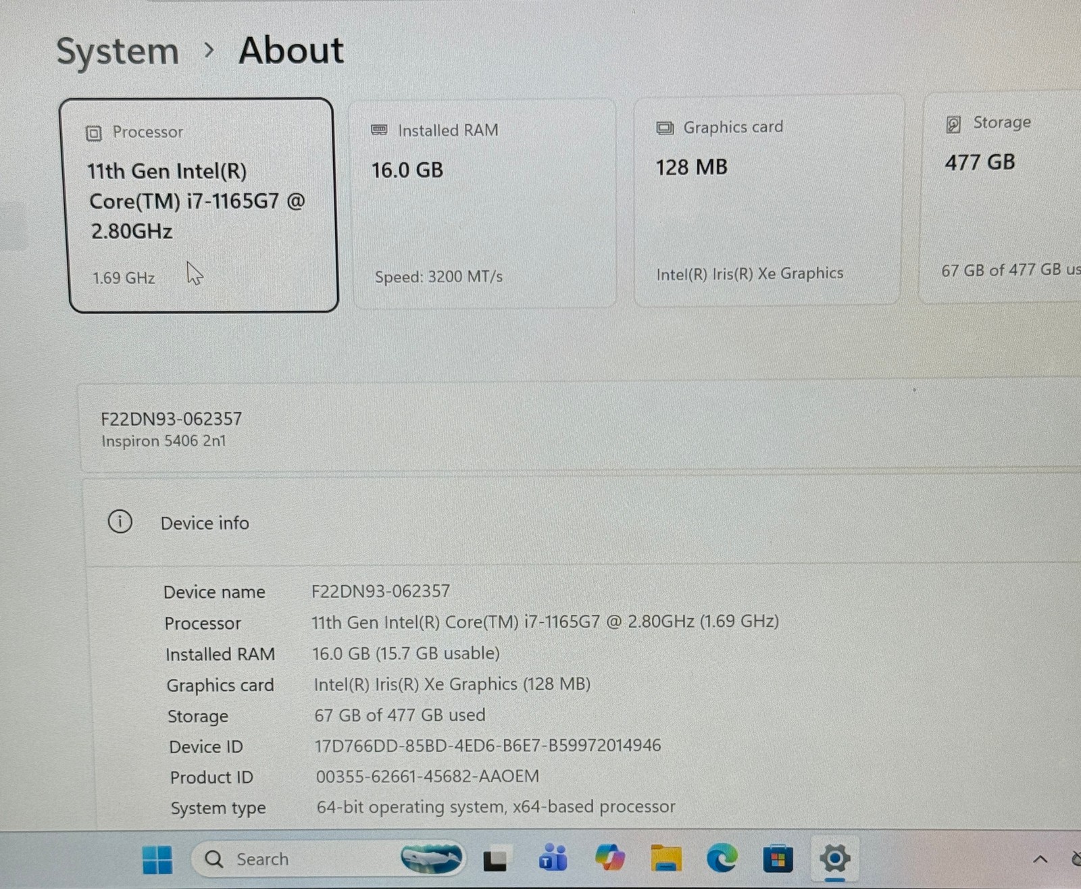Select the Installed RAM card

[484, 203]
